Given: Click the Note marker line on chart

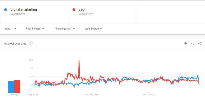Looking at the screenshot, I should tap(178, 76).
